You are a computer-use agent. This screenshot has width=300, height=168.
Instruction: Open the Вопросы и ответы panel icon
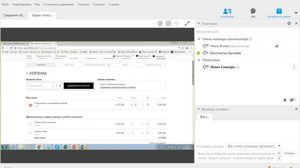click(x=279, y=13)
